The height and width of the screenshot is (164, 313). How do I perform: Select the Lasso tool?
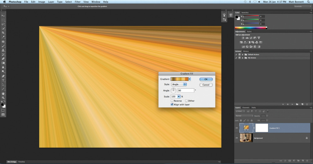point(3,24)
